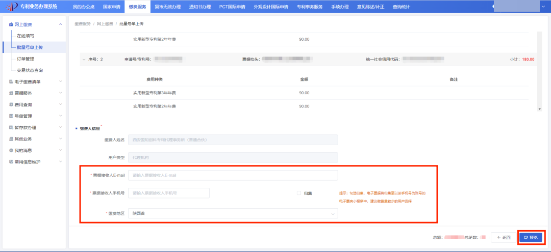Click the 号单管理 sidebar icon
This screenshot has height=252, width=551.
11,116
